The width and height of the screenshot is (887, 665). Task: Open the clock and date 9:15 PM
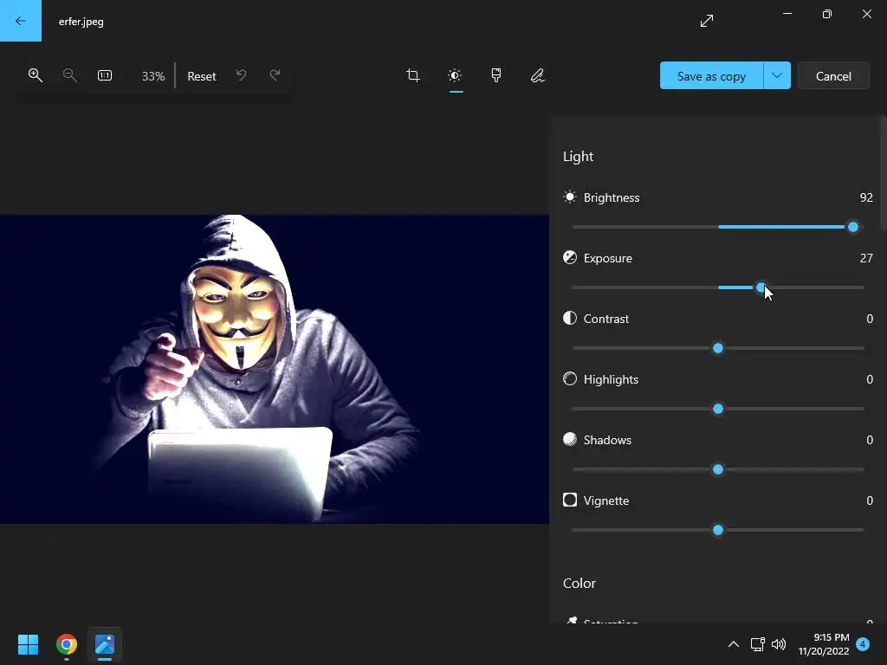coord(824,644)
